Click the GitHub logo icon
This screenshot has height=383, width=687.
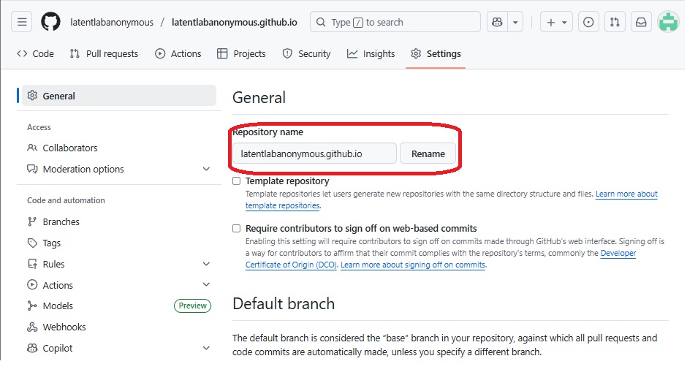click(x=50, y=22)
